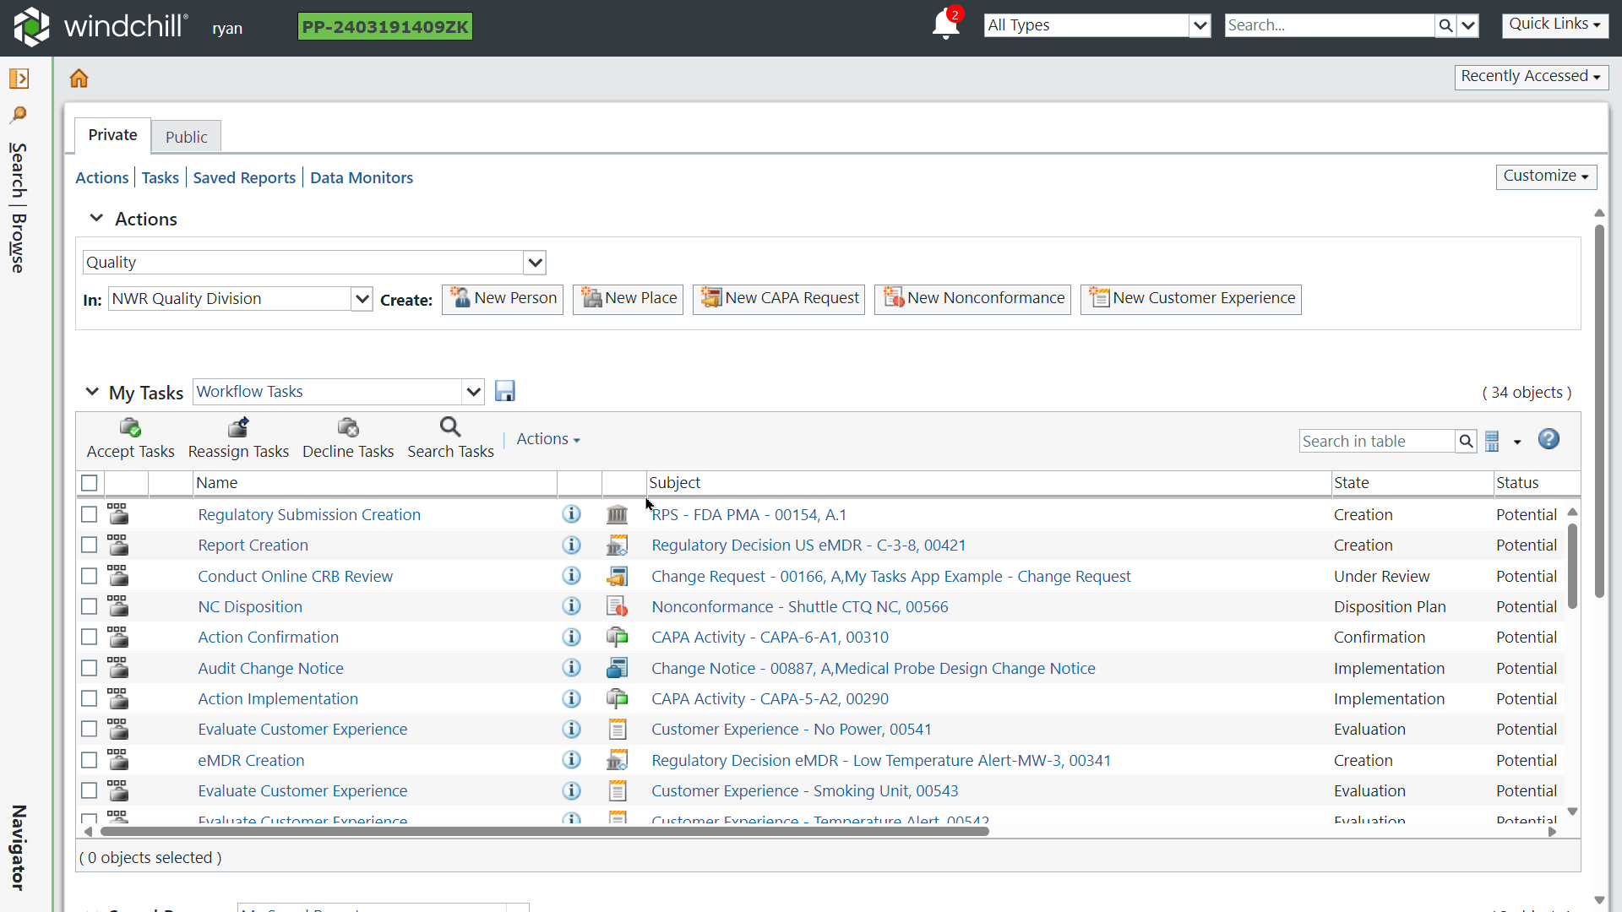Screen dimensions: 1622x912
Task: Check the Regulatory Submission Creation row
Action: pyautogui.click(x=90, y=514)
